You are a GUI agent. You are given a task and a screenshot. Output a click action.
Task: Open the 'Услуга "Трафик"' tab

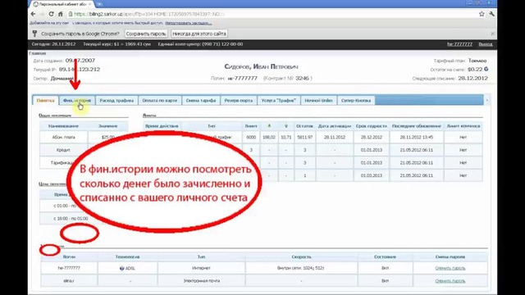tap(279, 100)
